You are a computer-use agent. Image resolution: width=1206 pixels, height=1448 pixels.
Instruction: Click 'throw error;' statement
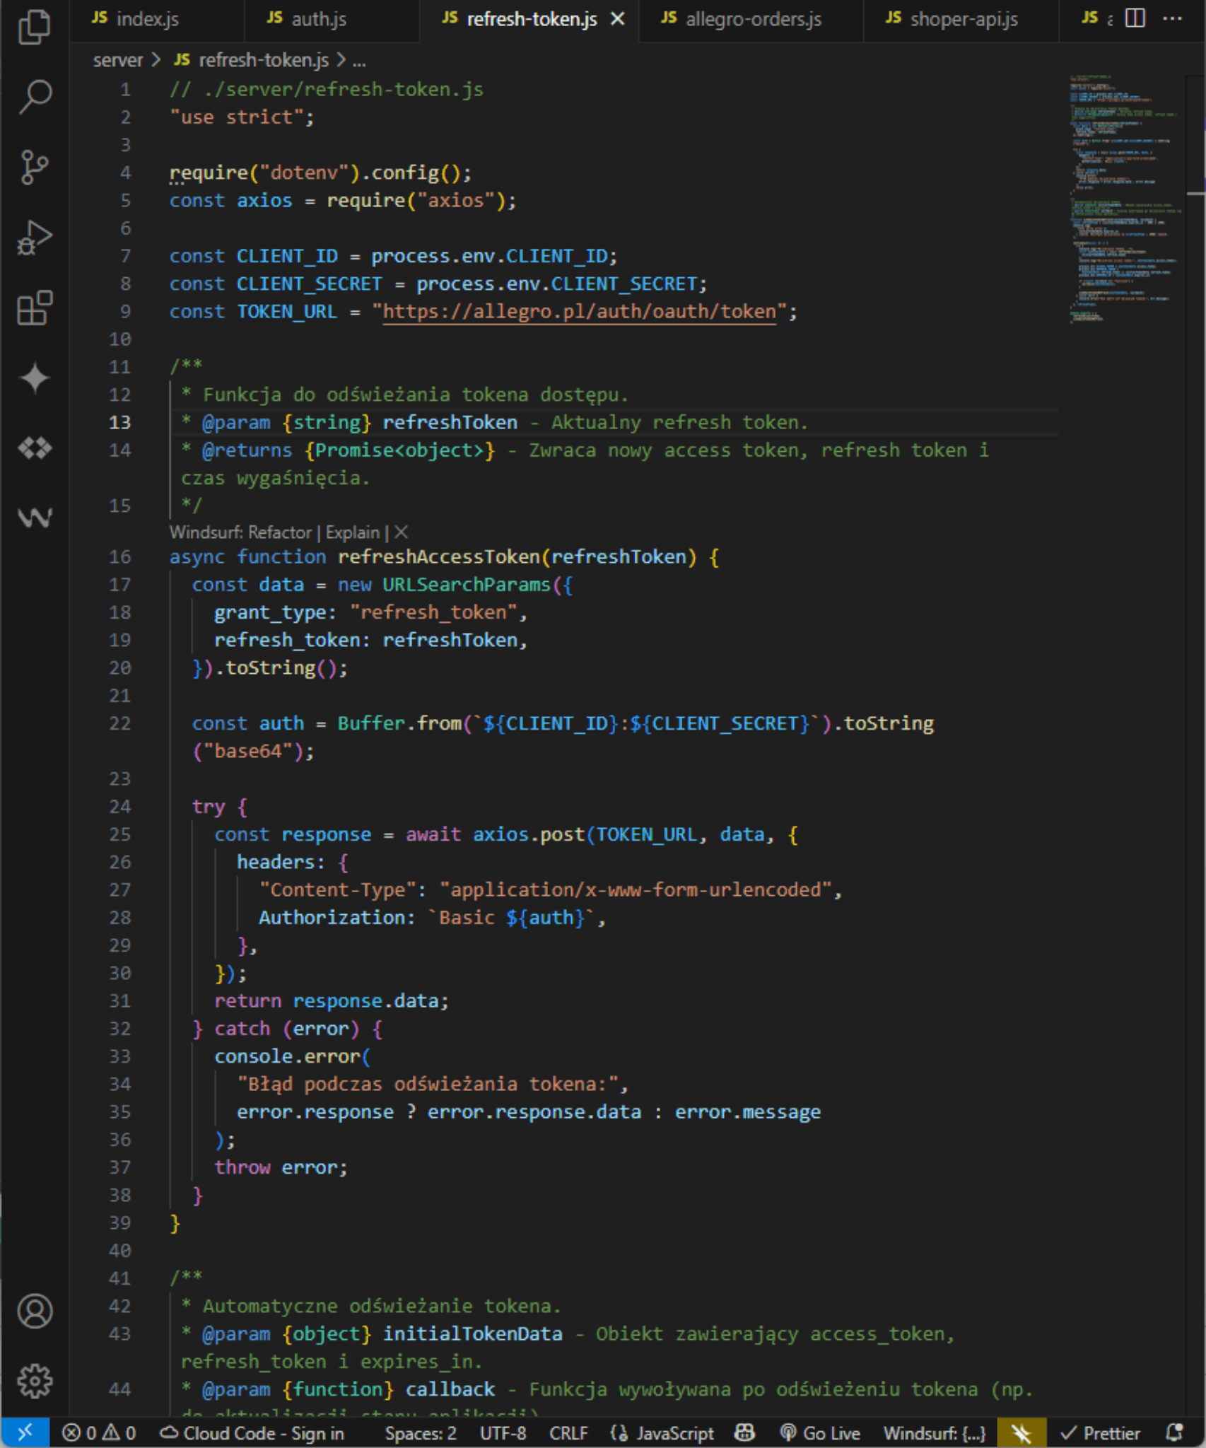(x=281, y=1167)
